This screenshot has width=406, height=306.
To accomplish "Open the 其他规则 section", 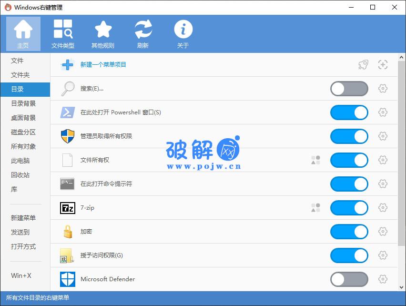I will point(103,33).
